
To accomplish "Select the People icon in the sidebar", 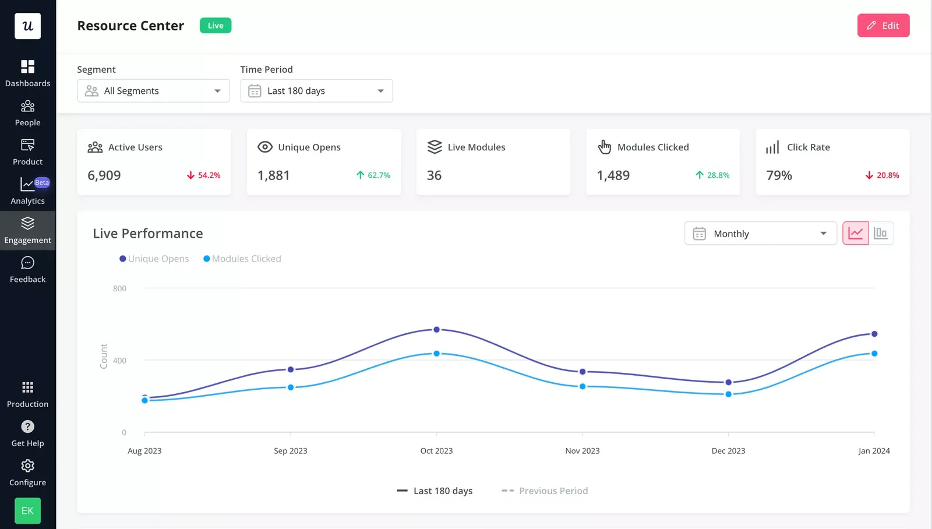I will 27,112.
